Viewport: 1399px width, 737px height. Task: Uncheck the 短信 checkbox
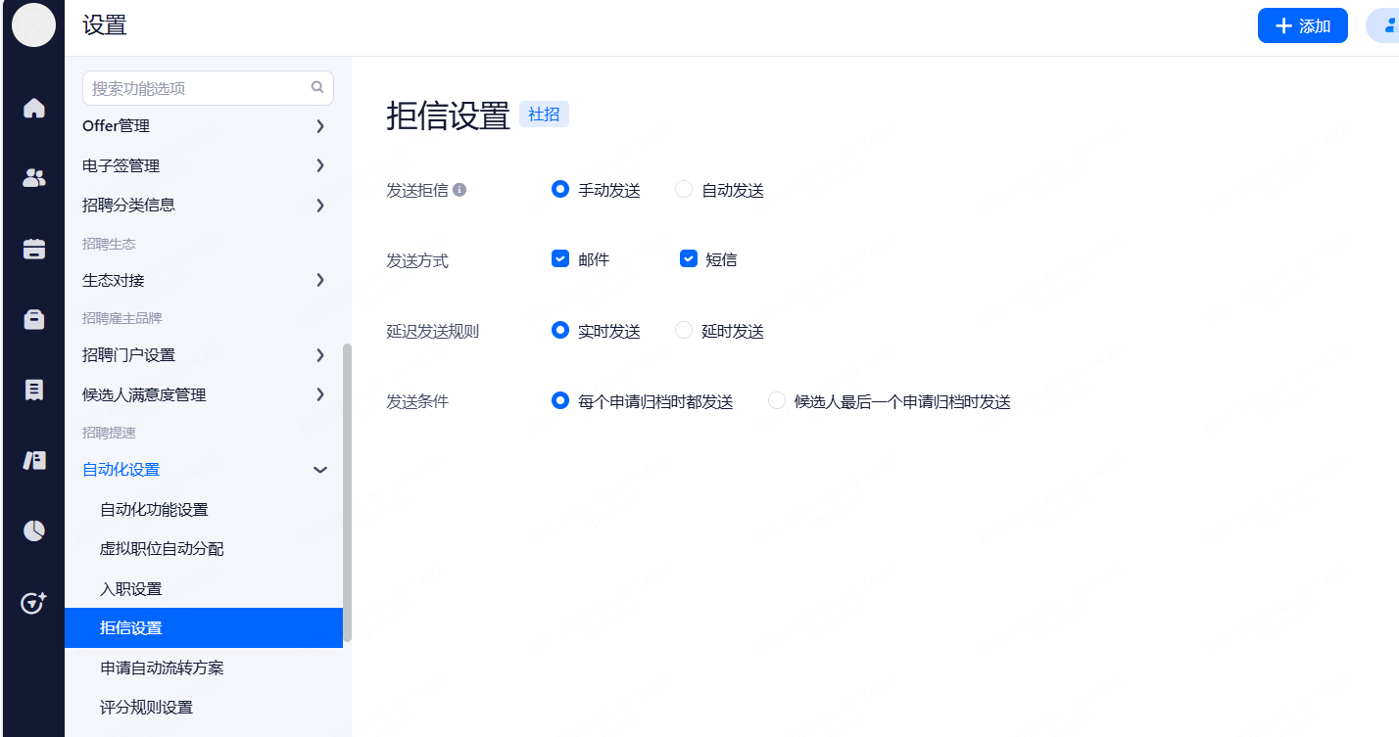(x=689, y=259)
